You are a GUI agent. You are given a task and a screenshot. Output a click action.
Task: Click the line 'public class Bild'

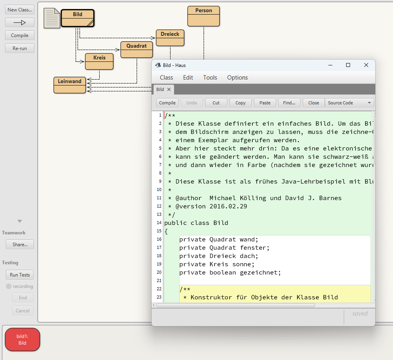(196, 223)
